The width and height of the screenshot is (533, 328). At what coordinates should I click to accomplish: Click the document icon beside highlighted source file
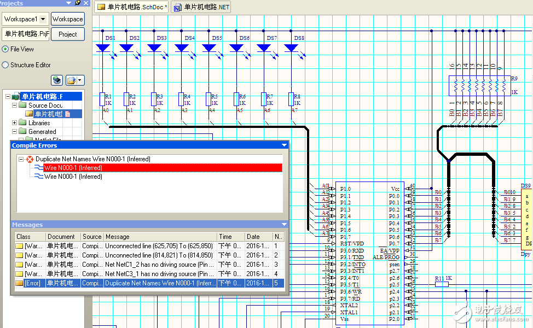tap(68, 114)
